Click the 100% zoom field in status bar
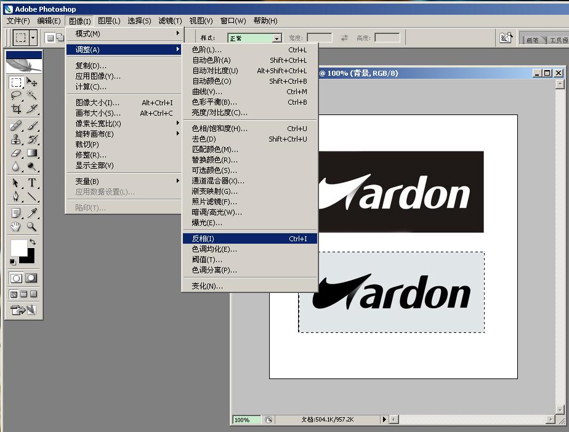The width and height of the screenshot is (569, 432). tap(246, 420)
